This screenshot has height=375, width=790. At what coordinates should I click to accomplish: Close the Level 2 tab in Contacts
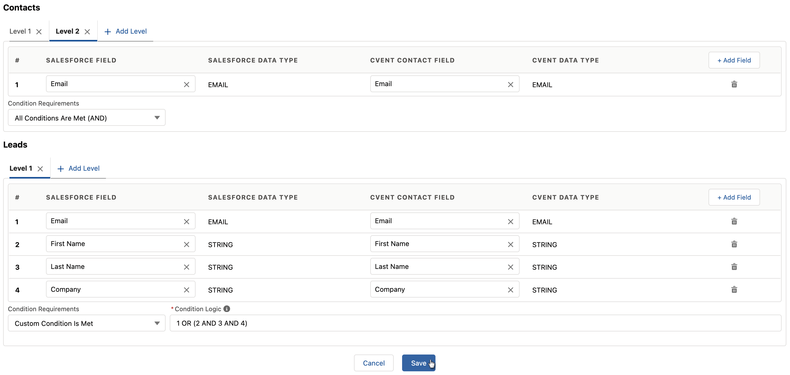[88, 31]
